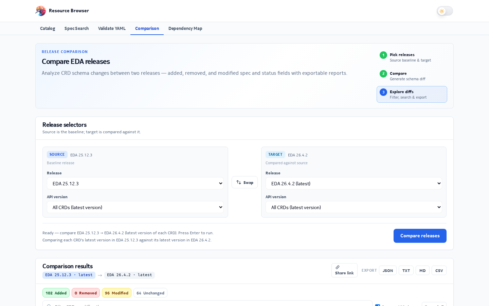This screenshot has height=306, width=489.
Task: Open the target Release dropdown
Action: [x=354, y=184]
